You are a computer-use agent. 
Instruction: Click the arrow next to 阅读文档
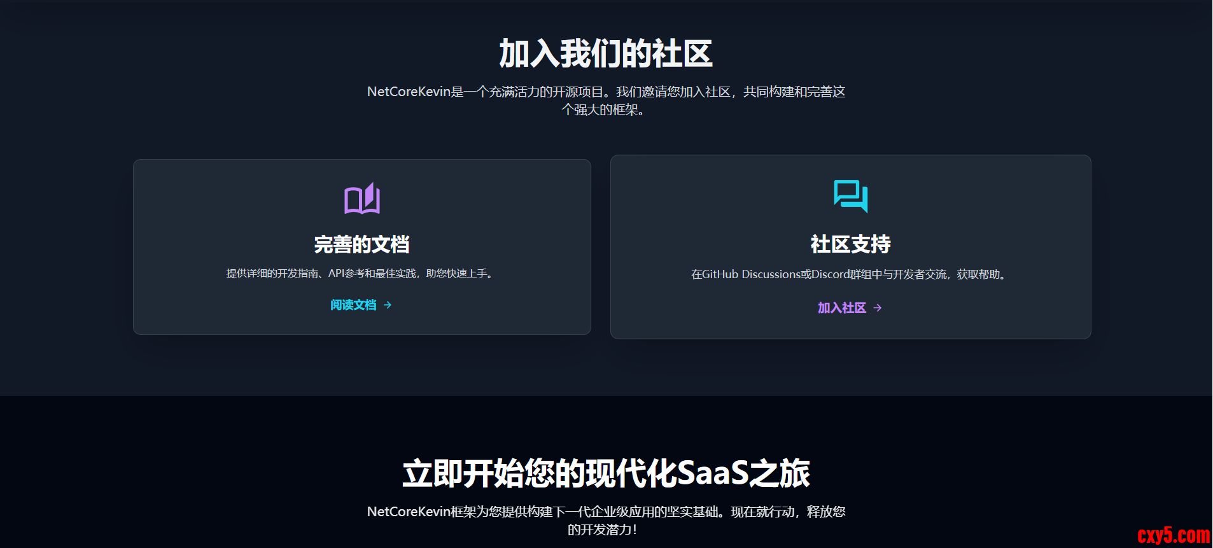coord(388,306)
